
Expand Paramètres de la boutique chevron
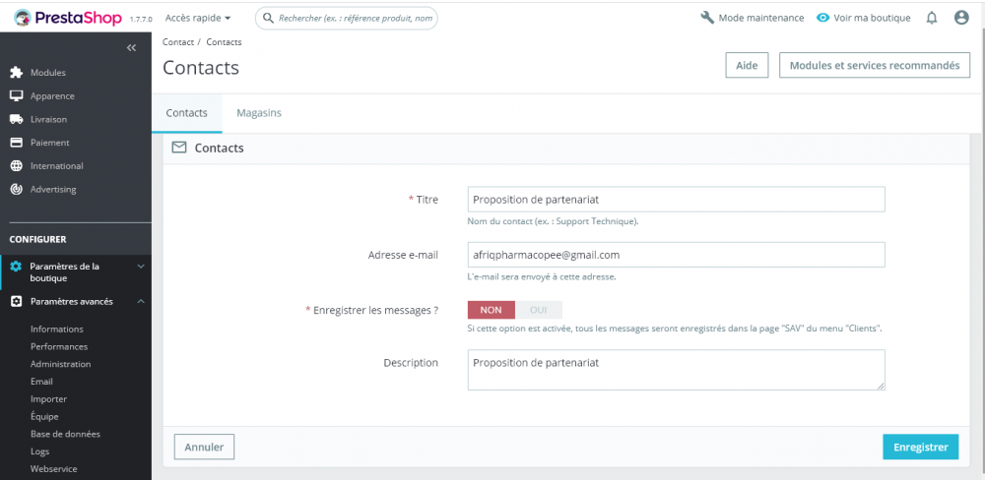(141, 266)
